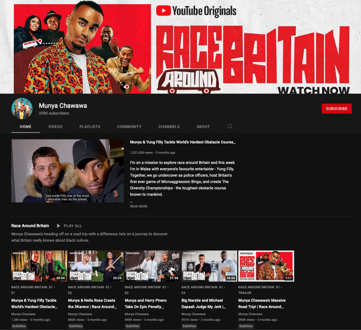Open the Race Around Britain playlist title

30,226
